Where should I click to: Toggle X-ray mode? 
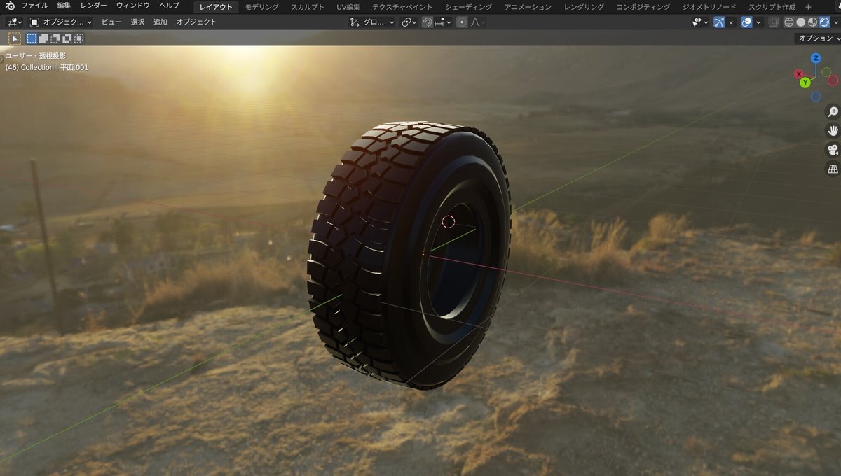coord(773,22)
